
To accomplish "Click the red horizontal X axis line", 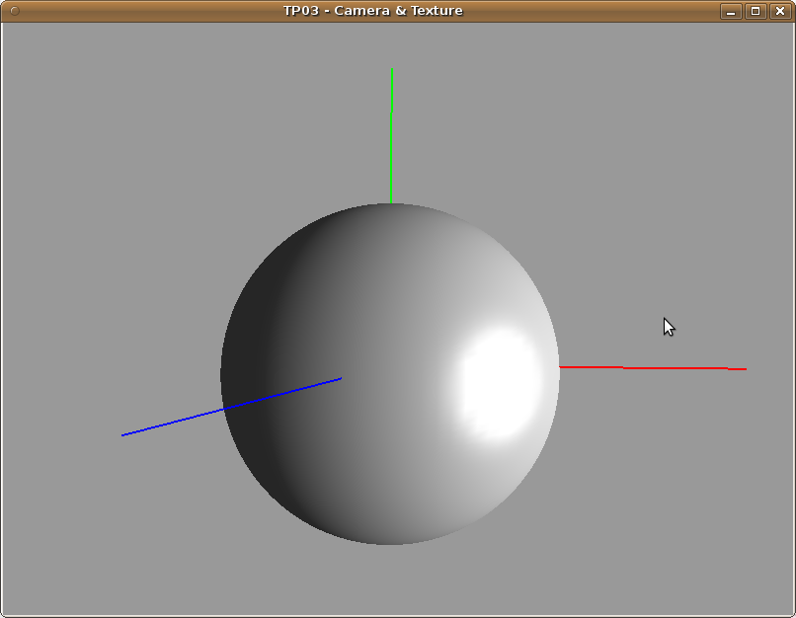I will 653,367.
